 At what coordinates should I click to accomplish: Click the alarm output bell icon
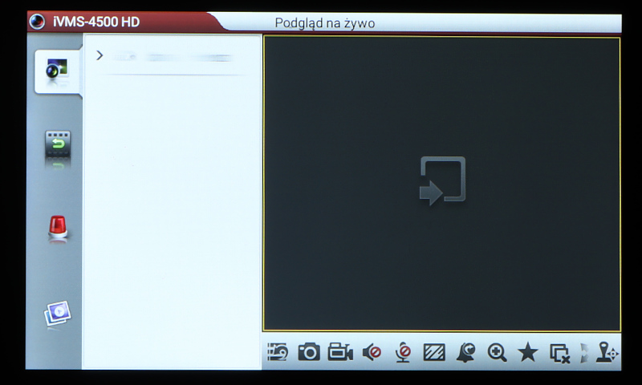tap(465, 352)
